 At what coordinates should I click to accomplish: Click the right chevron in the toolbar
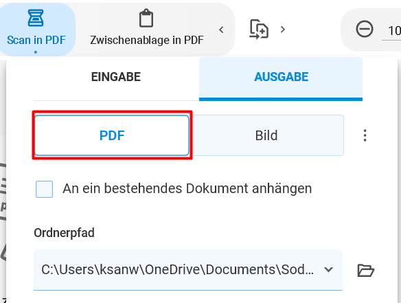pos(283,30)
